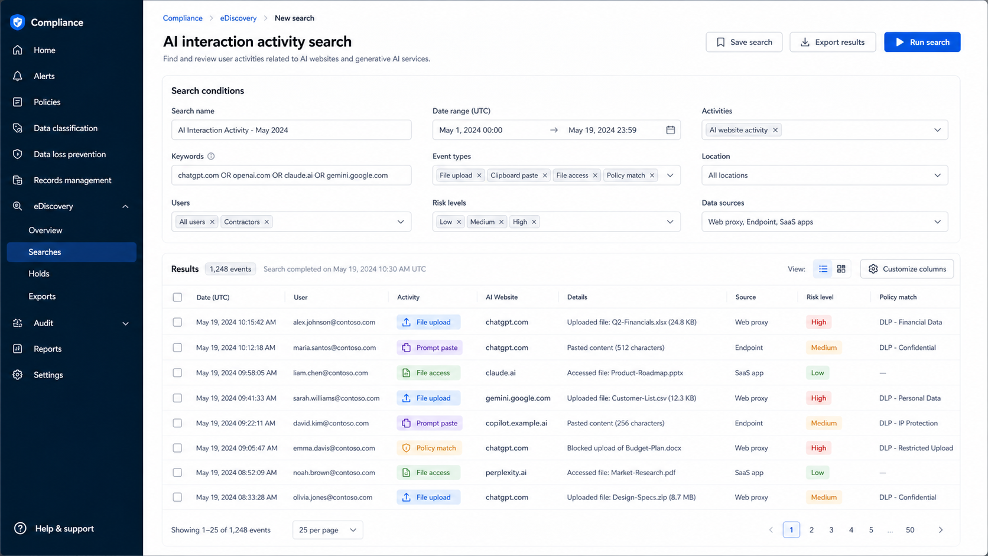
Task: Click File upload badge for olivia.jones row
Action: click(428, 497)
